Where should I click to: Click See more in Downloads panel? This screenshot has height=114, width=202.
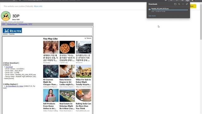(152, 16)
